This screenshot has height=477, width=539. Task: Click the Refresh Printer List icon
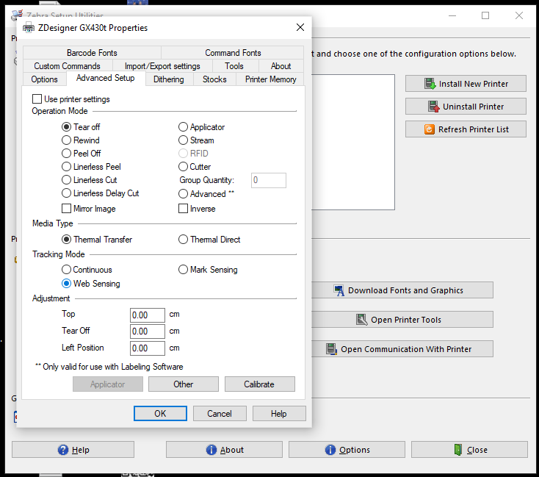(x=429, y=129)
